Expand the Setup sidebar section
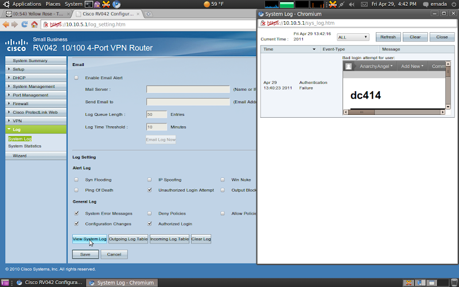Viewport: 459px width, 287px height. [x=36, y=69]
